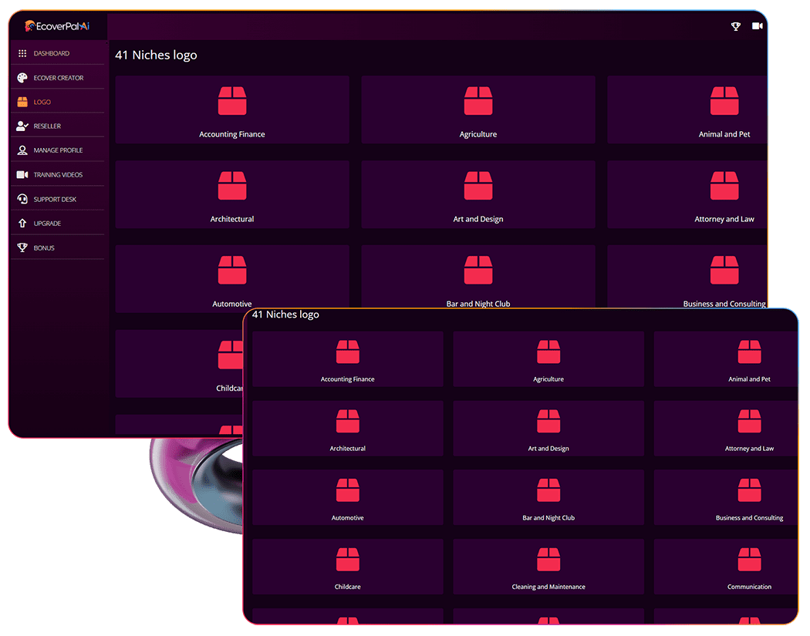Select Automotive card in the front panel
This screenshot has height=636, width=810.
[x=348, y=498]
